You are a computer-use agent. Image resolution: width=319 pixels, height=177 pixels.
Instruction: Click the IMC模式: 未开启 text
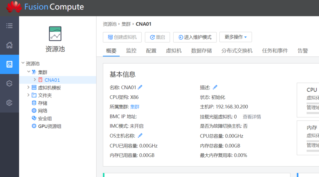point(126,126)
